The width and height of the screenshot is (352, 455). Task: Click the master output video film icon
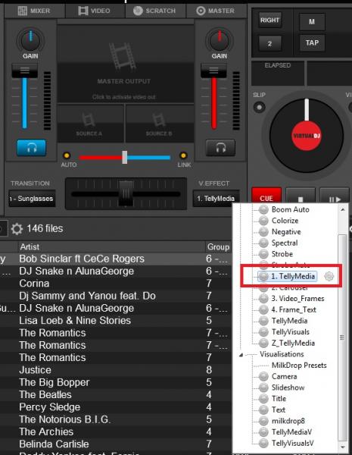pyautogui.click(x=123, y=57)
